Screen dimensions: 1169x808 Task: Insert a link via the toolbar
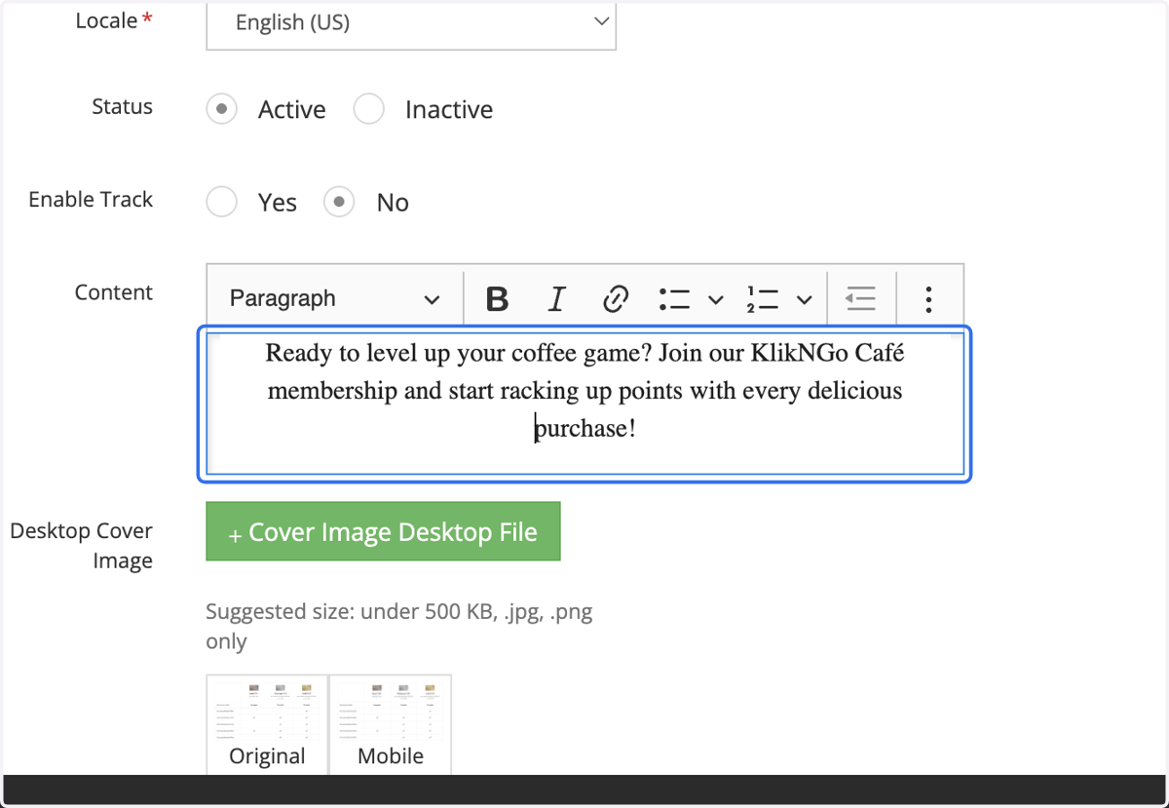point(616,298)
